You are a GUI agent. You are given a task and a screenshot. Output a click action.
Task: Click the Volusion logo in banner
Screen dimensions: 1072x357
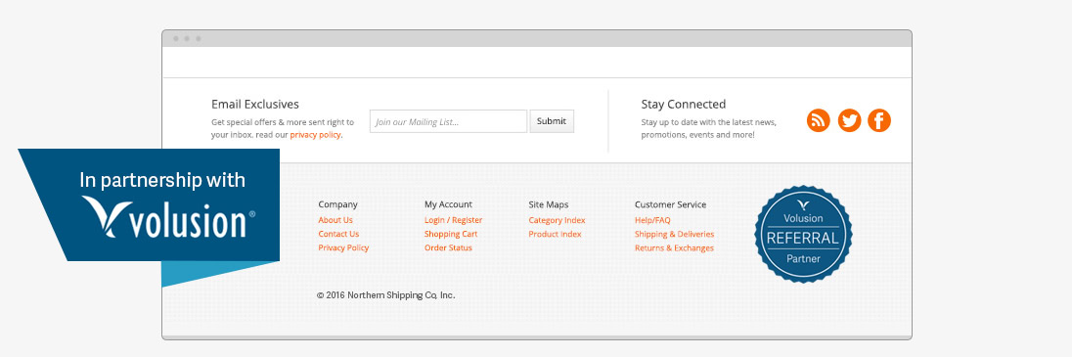(x=168, y=217)
